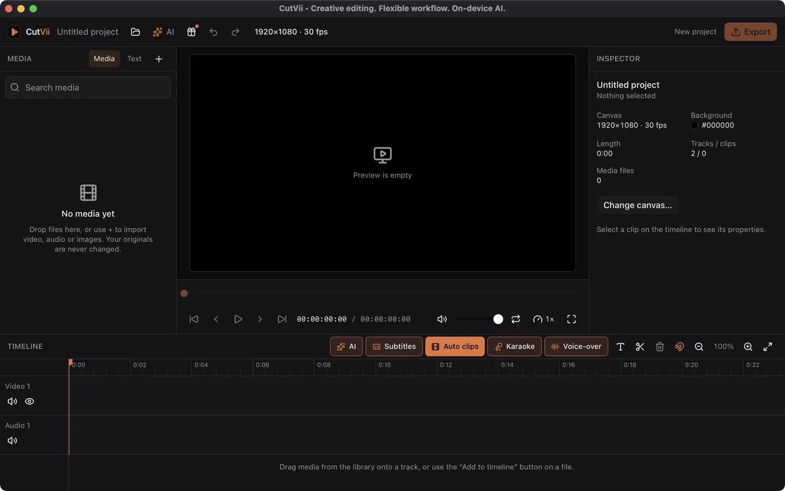Step back one frame

216,319
